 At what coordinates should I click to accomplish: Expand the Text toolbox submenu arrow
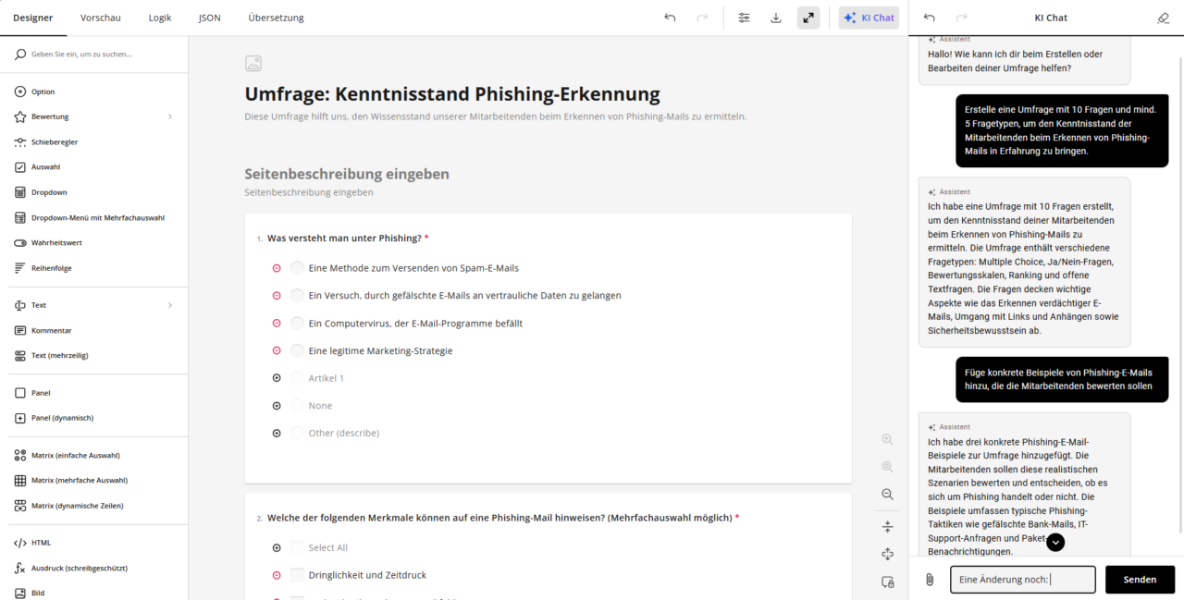pyautogui.click(x=170, y=305)
